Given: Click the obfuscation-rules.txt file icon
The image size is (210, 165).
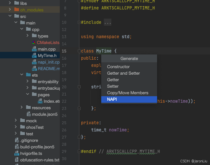Looking at the screenshot, I should (x=17, y=160).
